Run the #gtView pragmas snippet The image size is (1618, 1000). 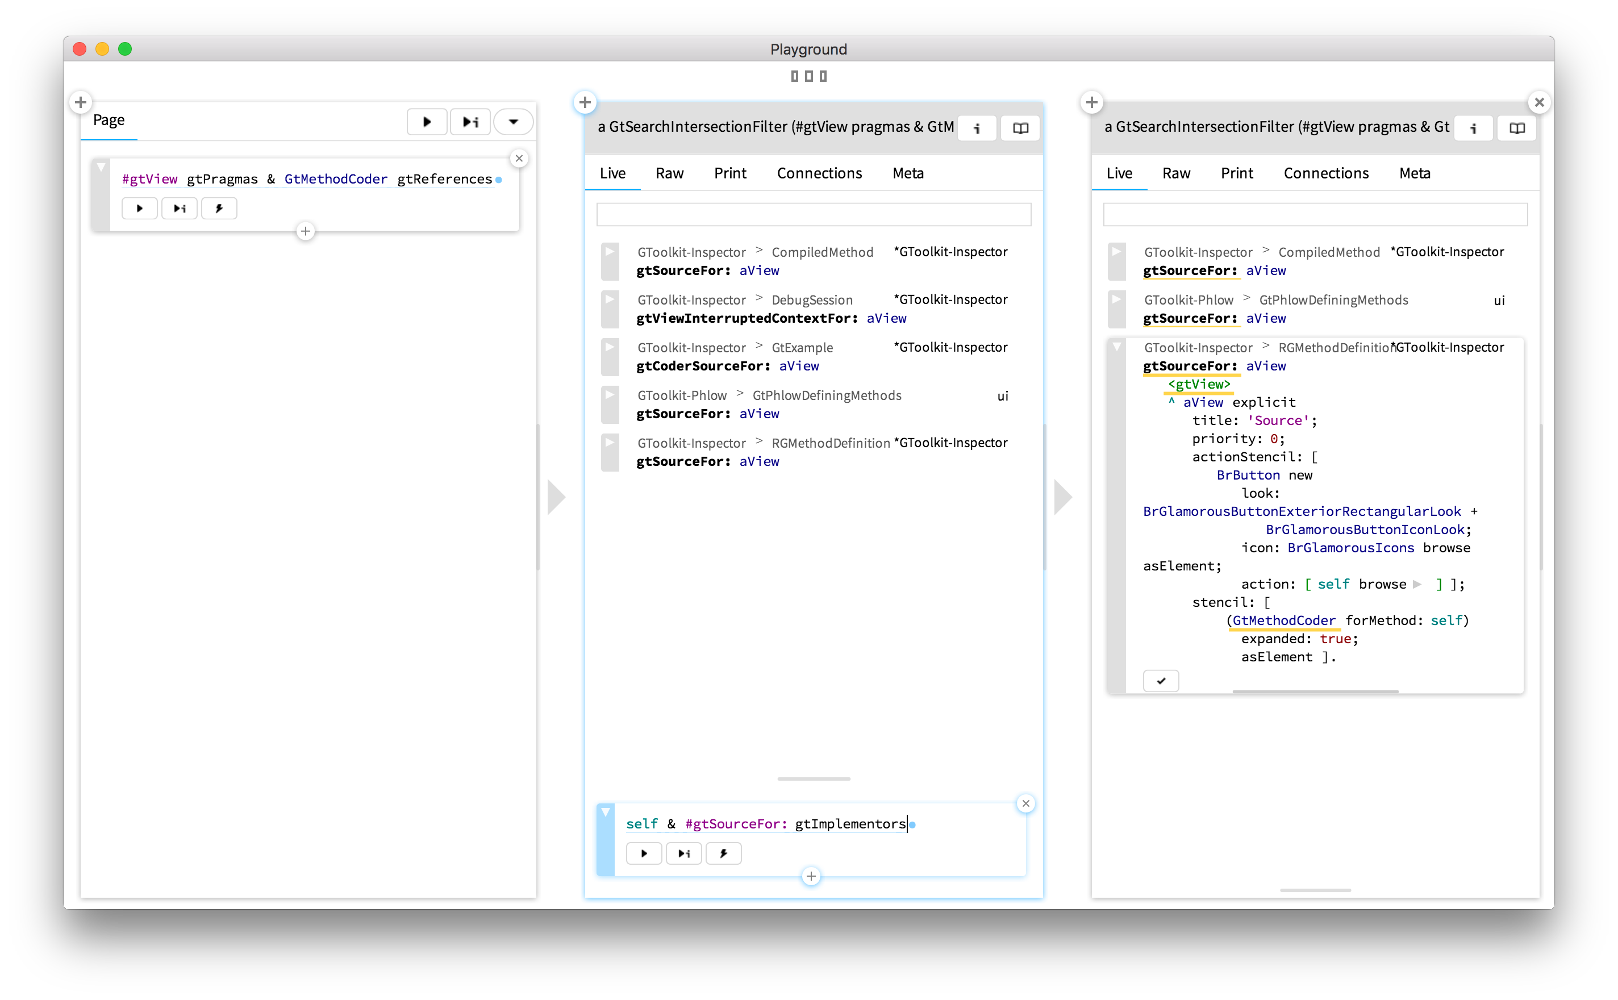[x=140, y=208]
